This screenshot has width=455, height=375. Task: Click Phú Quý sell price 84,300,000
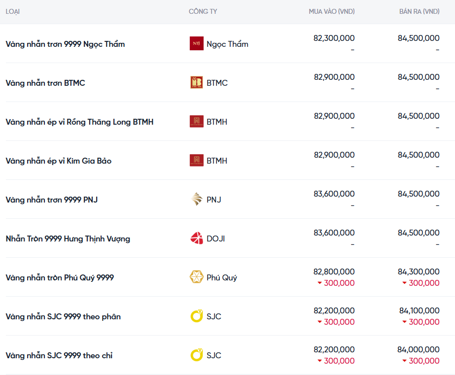point(419,272)
